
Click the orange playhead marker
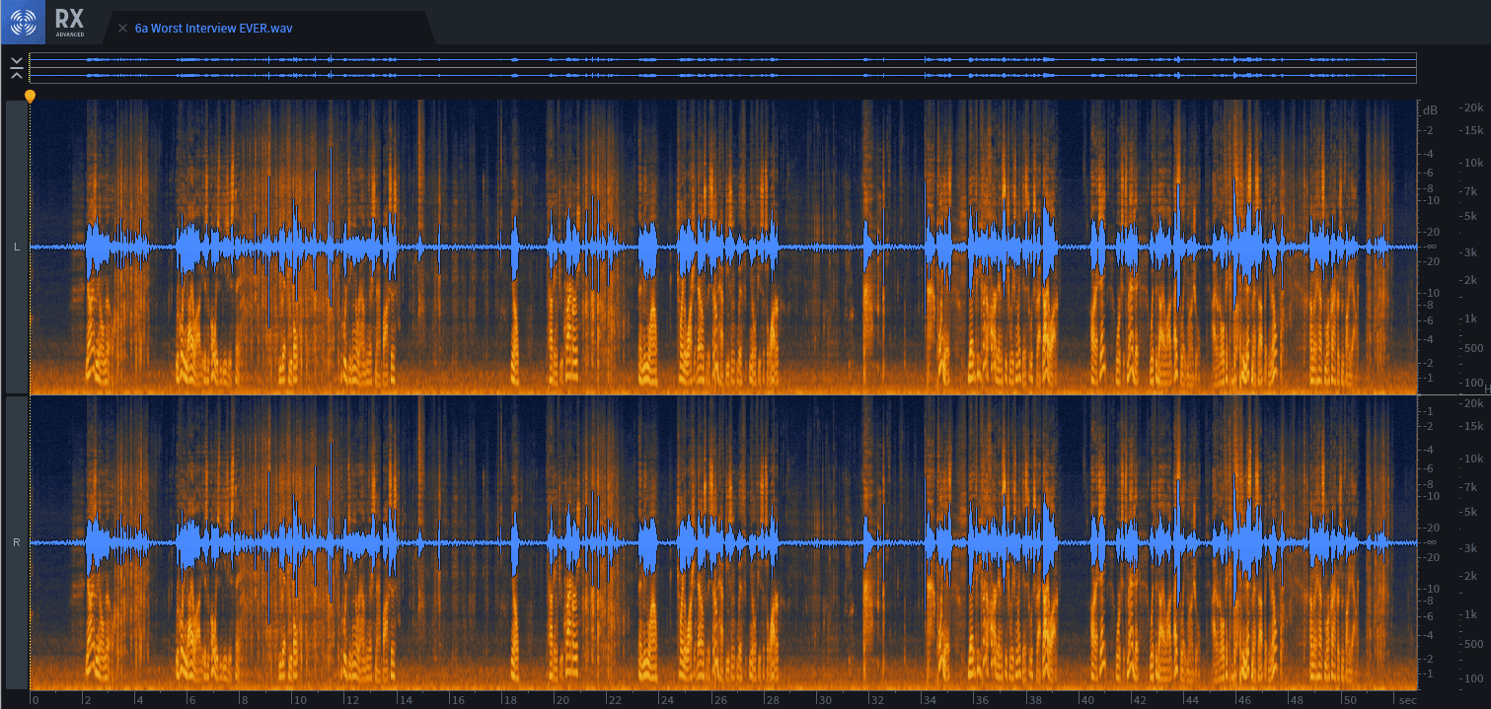pyautogui.click(x=30, y=96)
